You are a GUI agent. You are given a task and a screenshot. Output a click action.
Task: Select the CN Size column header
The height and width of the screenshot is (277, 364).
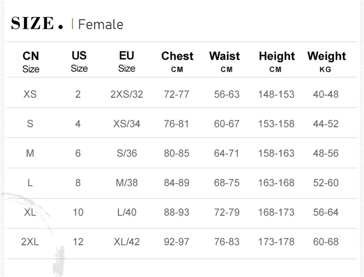click(x=31, y=62)
